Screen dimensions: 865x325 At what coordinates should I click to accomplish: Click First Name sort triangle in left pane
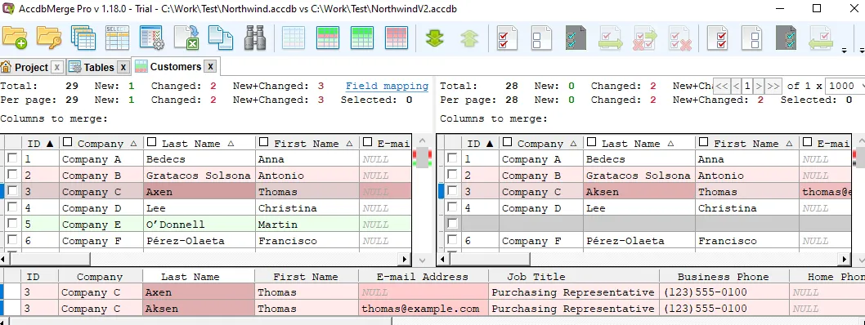(350, 143)
